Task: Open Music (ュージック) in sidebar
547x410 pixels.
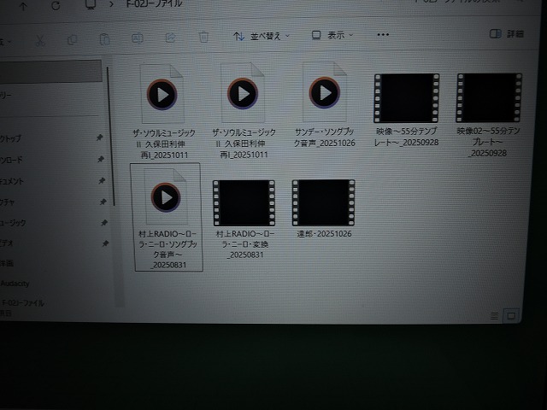Action: coord(13,222)
